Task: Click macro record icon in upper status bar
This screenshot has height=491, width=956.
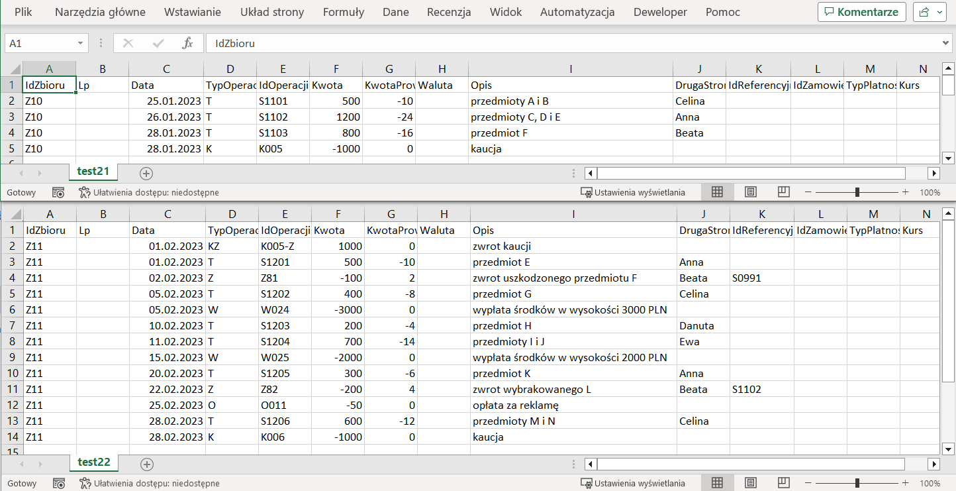Action: (58, 192)
